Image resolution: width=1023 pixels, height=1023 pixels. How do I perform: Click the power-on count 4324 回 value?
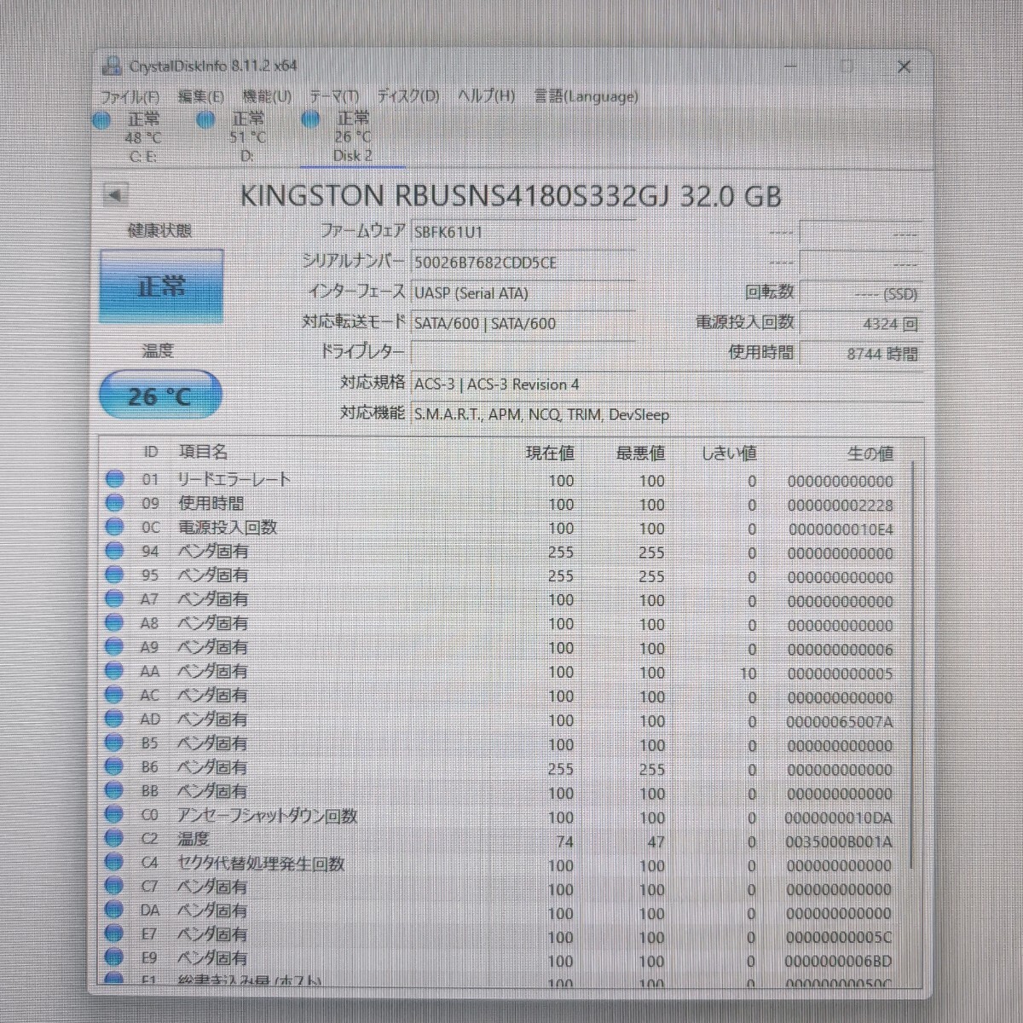pyautogui.click(x=861, y=324)
